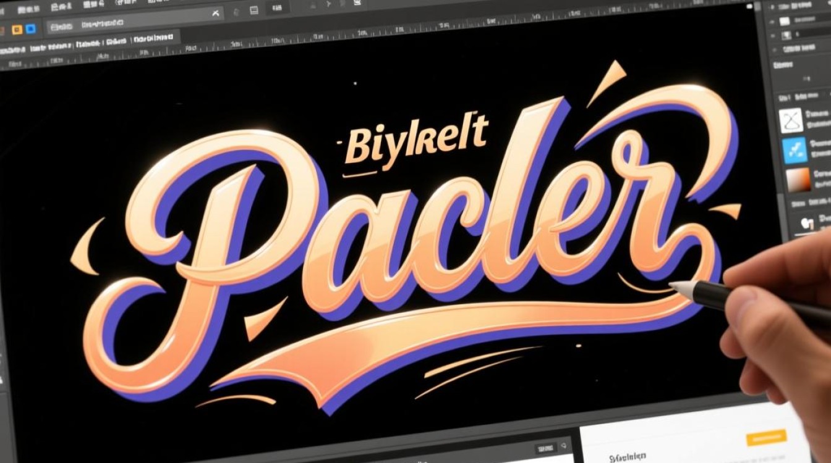Screen dimensions: 831x463
Task: Click the layout panel icon beside search bar
Action: [x=254, y=10]
